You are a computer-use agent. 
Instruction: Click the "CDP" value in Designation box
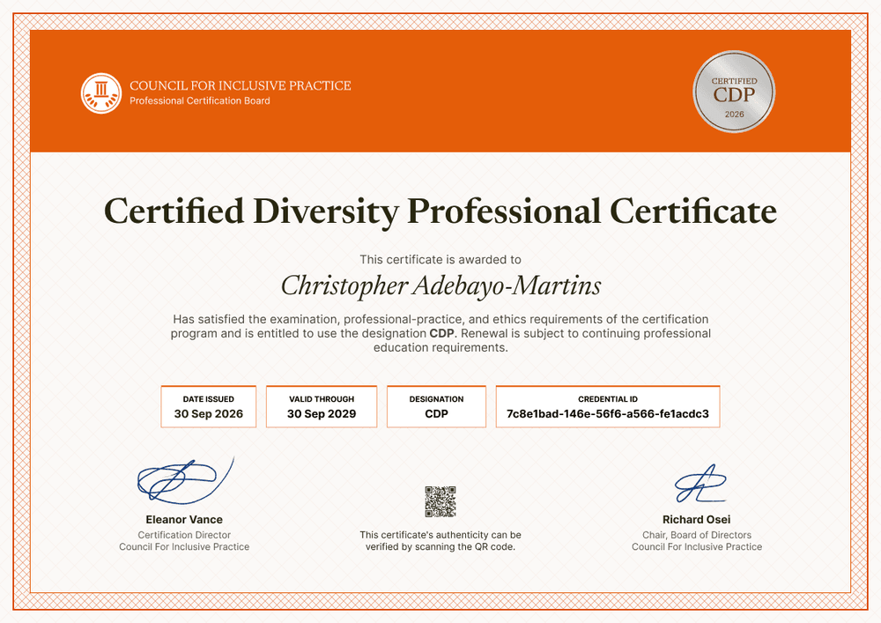(x=437, y=414)
